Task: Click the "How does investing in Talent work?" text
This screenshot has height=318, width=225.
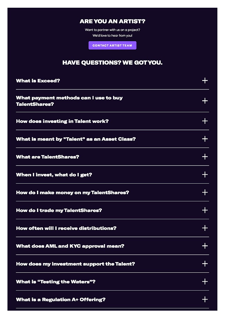Action: (62, 121)
